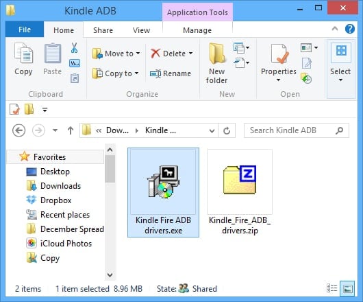This screenshot has width=363, height=302.
Task: Click the History icon in Open group
Action: click(306, 78)
